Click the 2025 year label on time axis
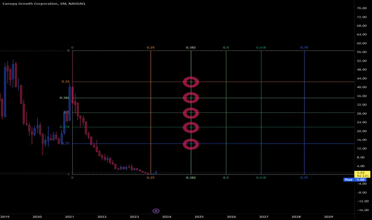 tap(199, 217)
